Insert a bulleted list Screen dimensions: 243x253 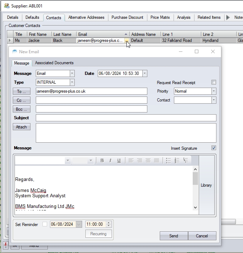[x=169, y=161]
